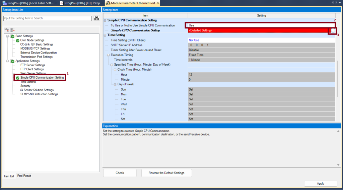Click Restore the Default Settings button
This screenshot has height=190, width=343.
point(166,173)
